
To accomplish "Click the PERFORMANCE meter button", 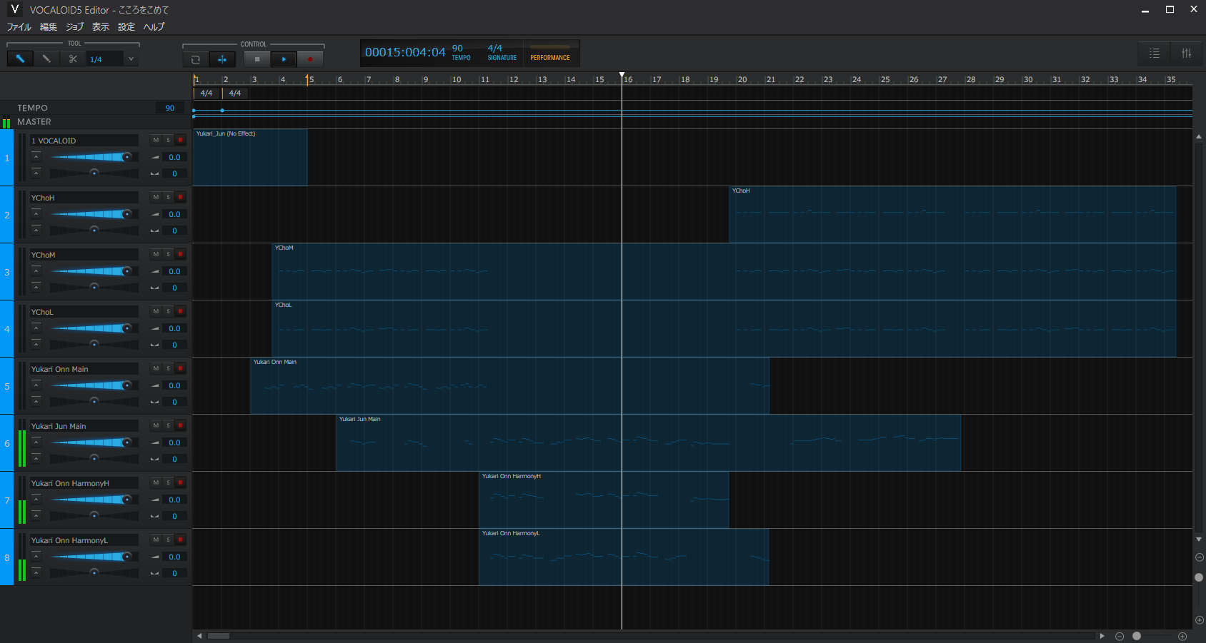I will [x=550, y=54].
